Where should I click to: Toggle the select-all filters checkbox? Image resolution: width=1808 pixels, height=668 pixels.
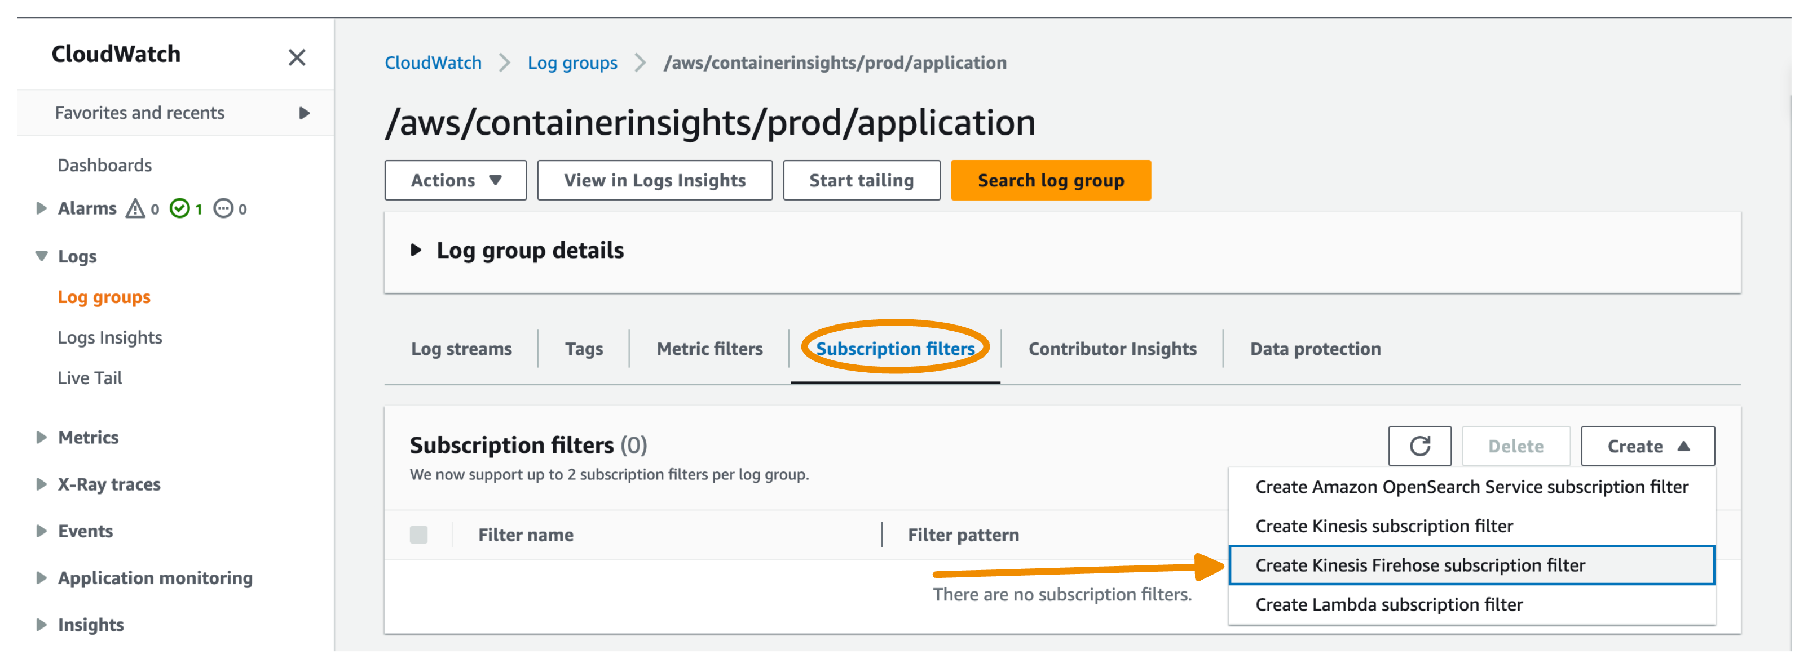(x=418, y=535)
